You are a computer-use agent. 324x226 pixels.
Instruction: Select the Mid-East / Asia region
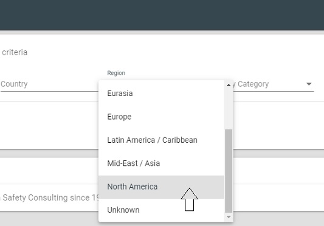tap(161, 163)
